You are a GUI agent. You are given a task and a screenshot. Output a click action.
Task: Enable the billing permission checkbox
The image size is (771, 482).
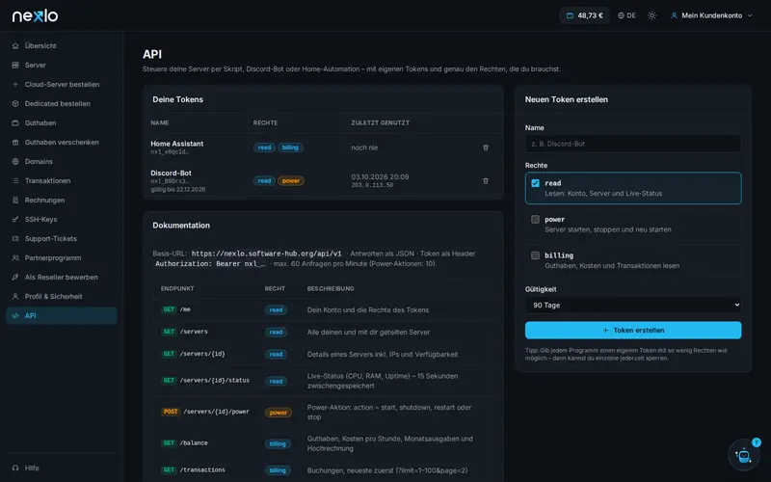coord(535,255)
